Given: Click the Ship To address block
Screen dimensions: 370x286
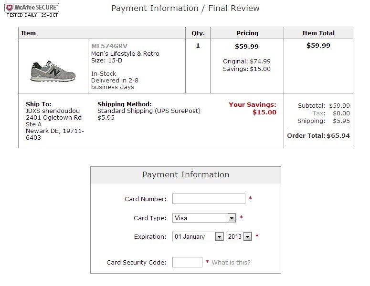Looking at the screenshot, I should click(55, 121).
